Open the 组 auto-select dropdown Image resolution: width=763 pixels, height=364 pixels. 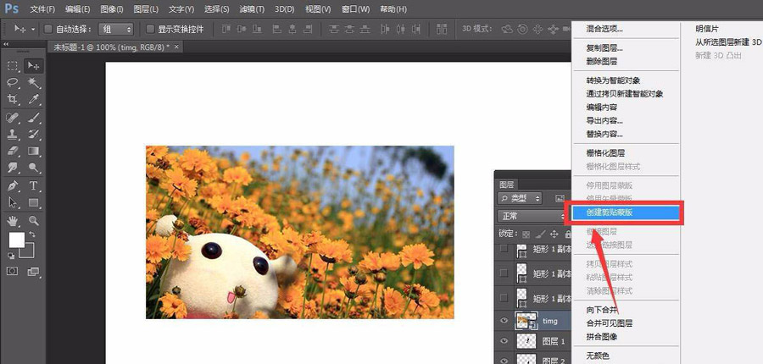click(x=116, y=29)
